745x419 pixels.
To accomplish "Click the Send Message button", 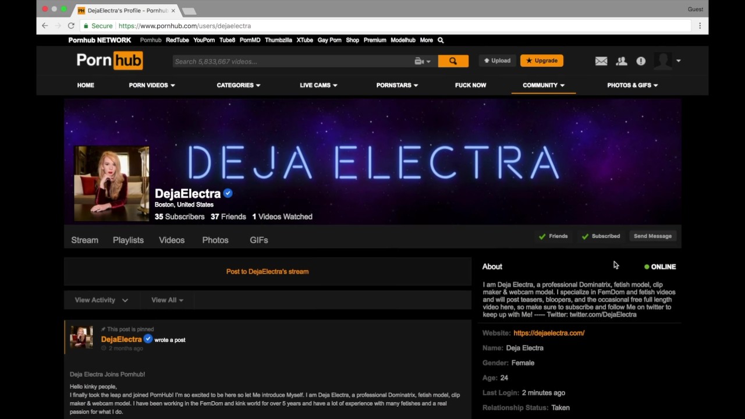I will coord(652,236).
